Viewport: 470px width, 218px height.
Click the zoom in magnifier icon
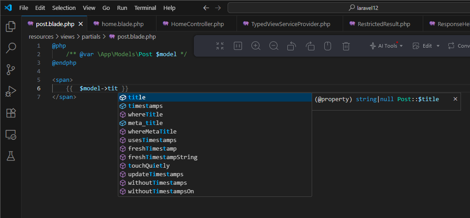click(255, 46)
